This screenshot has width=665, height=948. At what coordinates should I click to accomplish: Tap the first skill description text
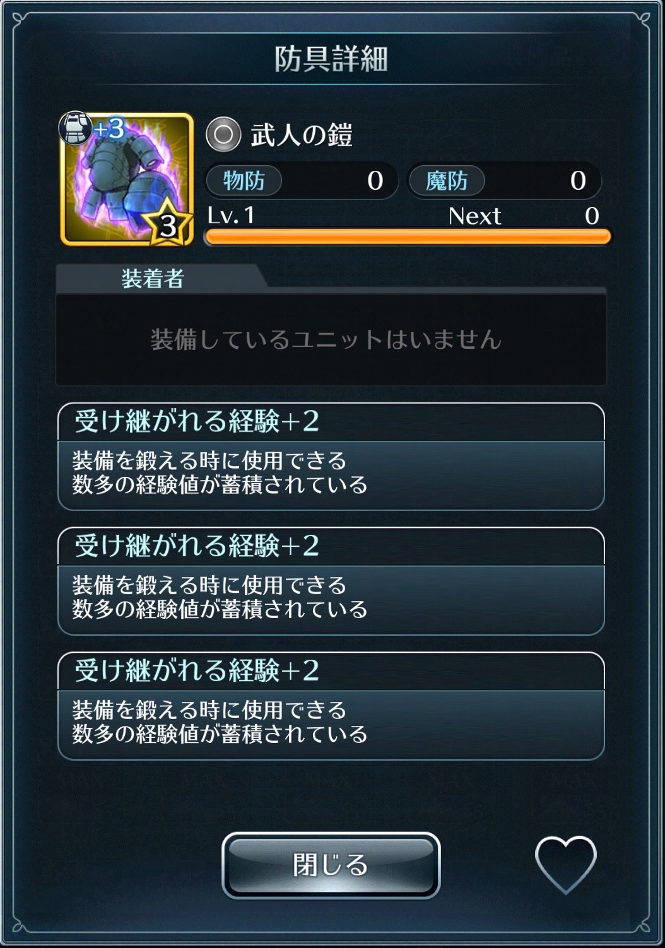tap(219, 472)
